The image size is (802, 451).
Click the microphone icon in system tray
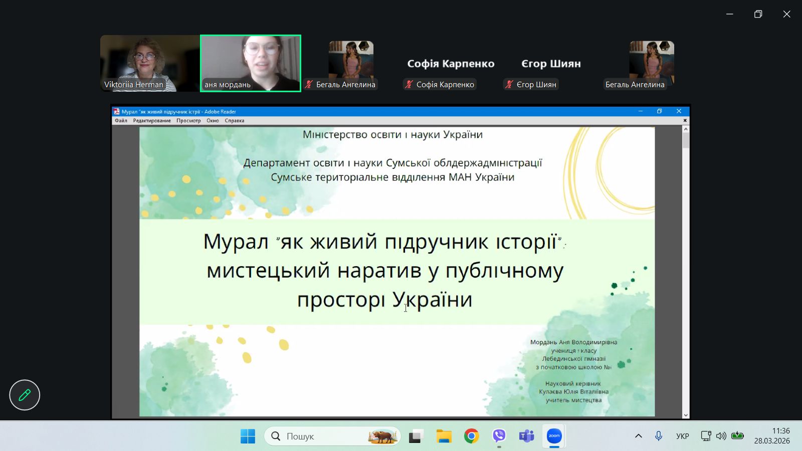tap(659, 436)
